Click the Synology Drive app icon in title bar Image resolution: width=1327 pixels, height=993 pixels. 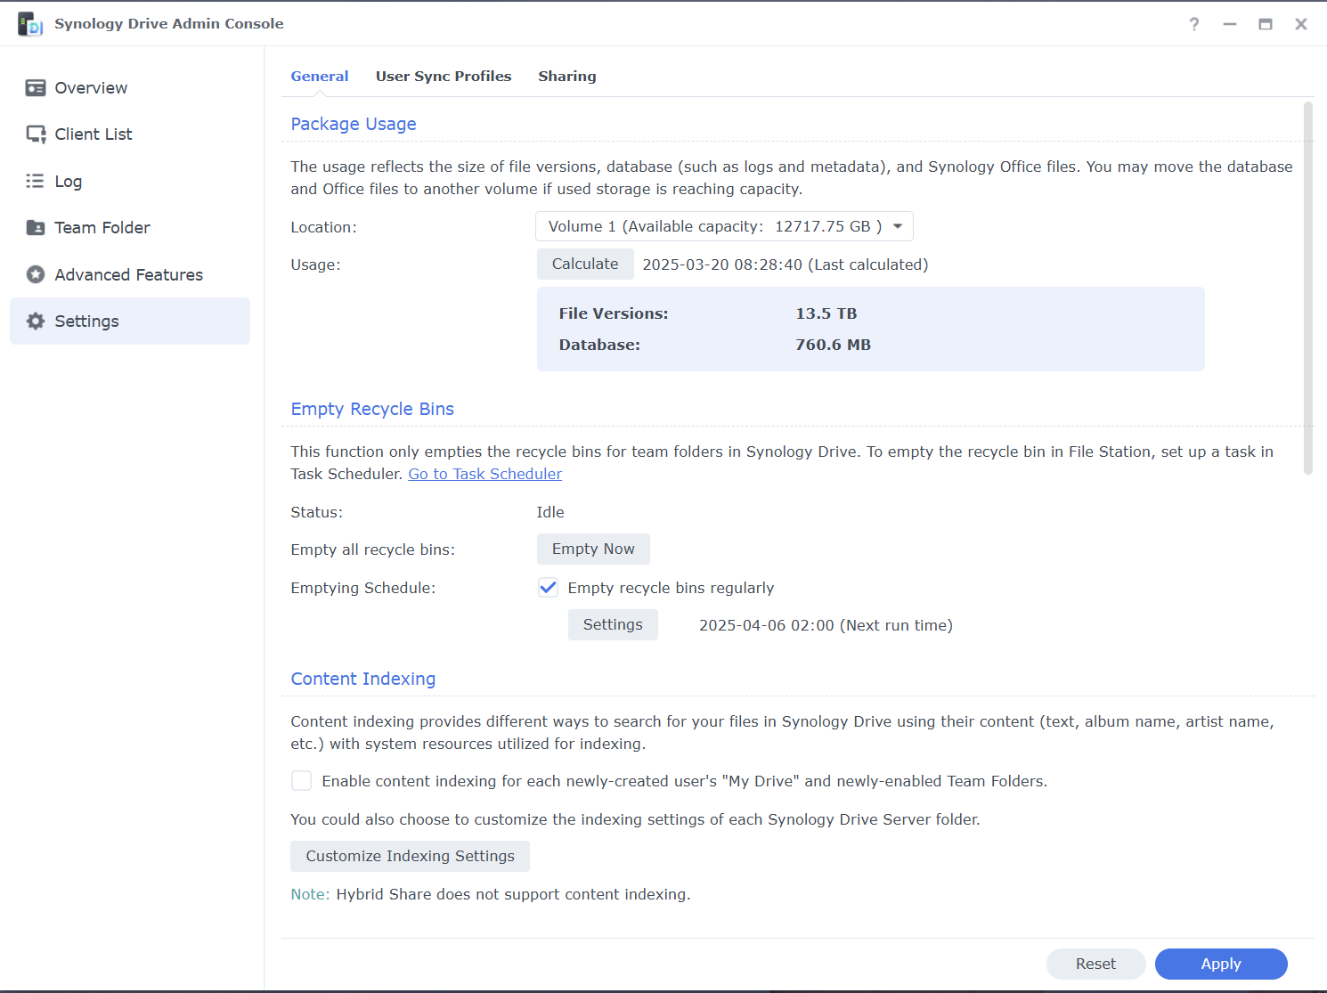[30, 24]
